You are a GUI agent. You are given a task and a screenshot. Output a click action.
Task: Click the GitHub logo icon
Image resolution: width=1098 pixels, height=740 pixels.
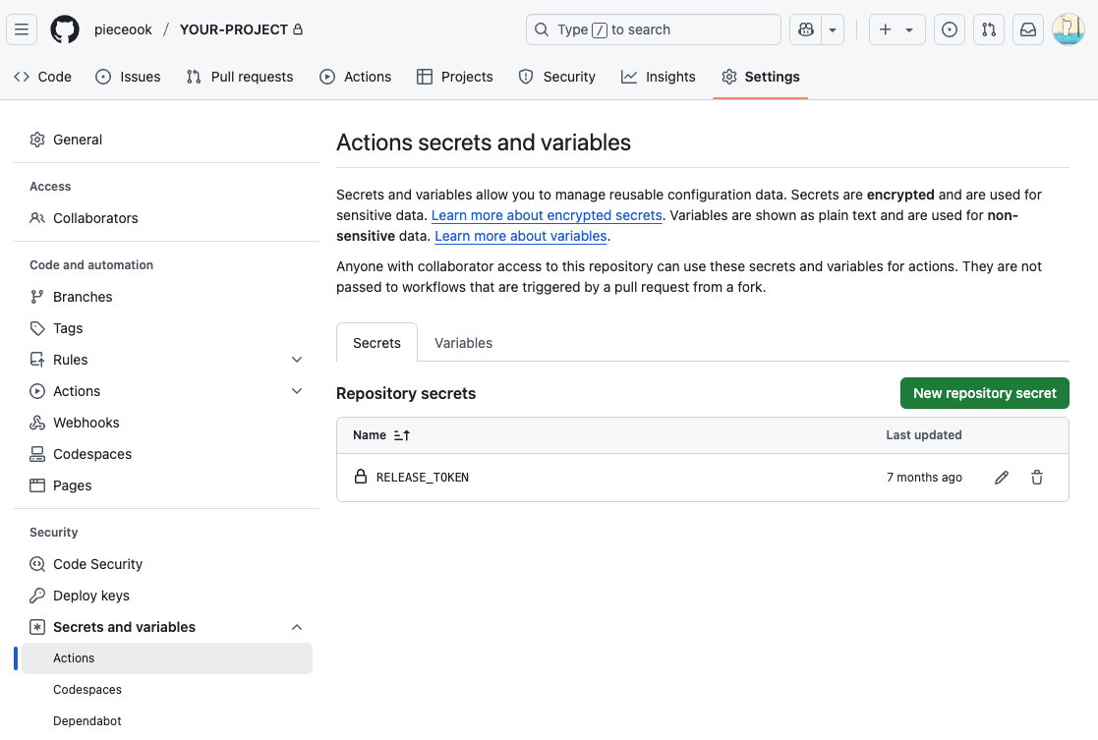pyautogui.click(x=65, y=29)
